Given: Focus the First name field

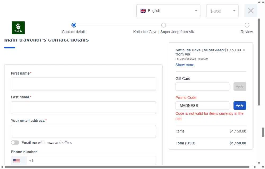Looking at the screenshot, I should 83,84.
